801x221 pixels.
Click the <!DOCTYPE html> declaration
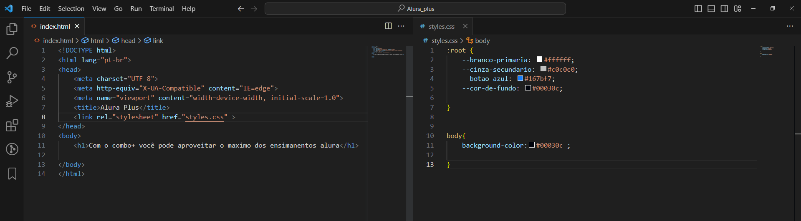coord(87,50)
